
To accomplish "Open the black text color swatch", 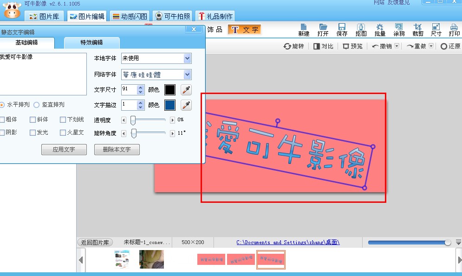I will click(x=170, y=90).
